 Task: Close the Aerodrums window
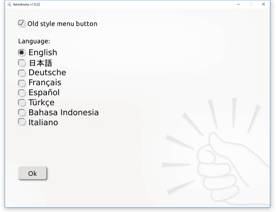click(x=264, y=4)
